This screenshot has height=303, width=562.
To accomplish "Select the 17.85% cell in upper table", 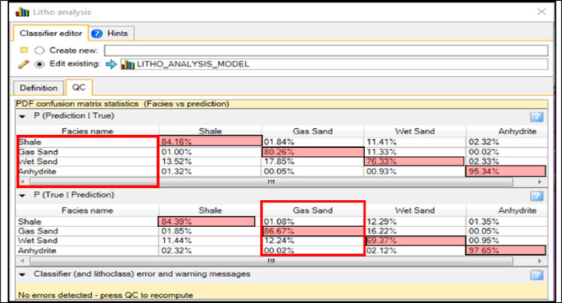I will (313, 161).
